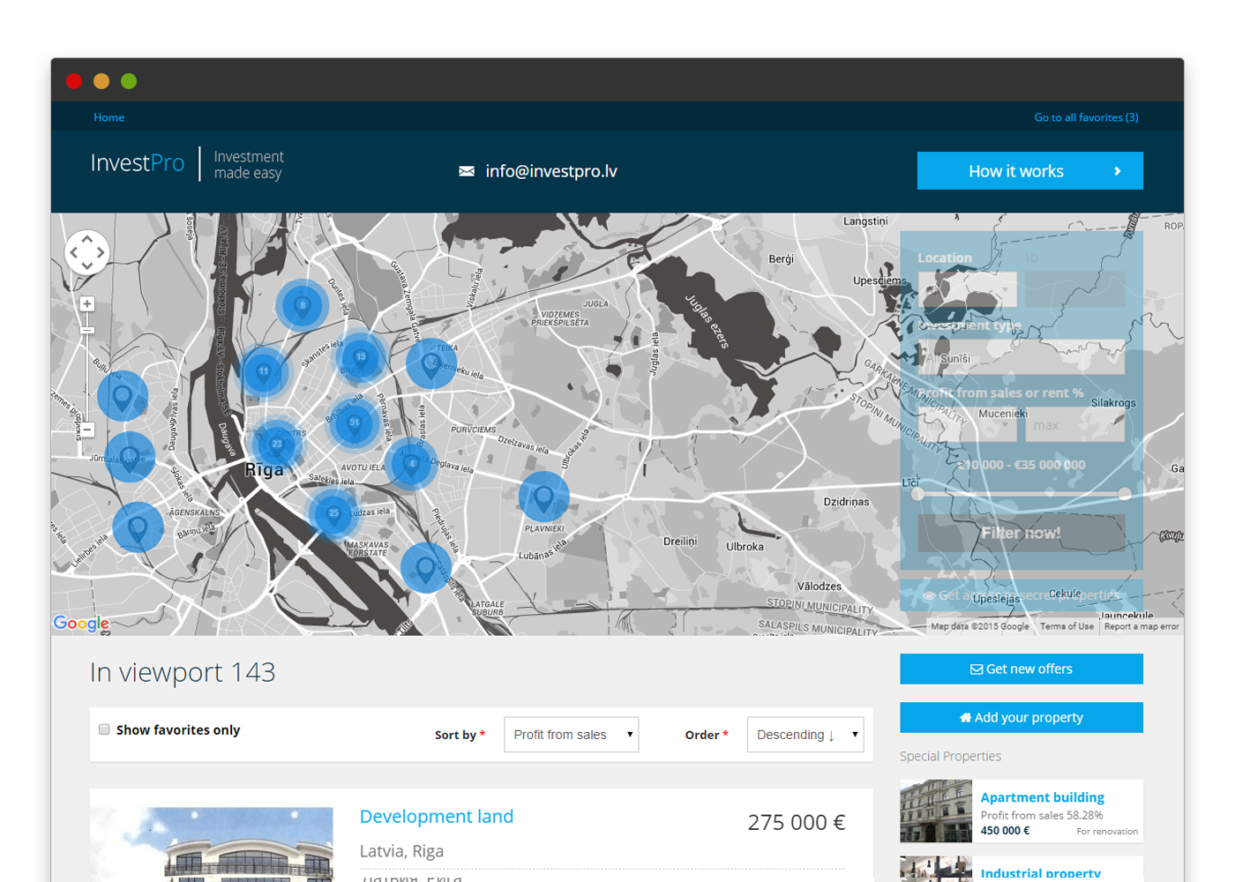Screen dimensions: 1235x882
Task: Open the map cluster marker labeled 8
Action: [302, 305]
